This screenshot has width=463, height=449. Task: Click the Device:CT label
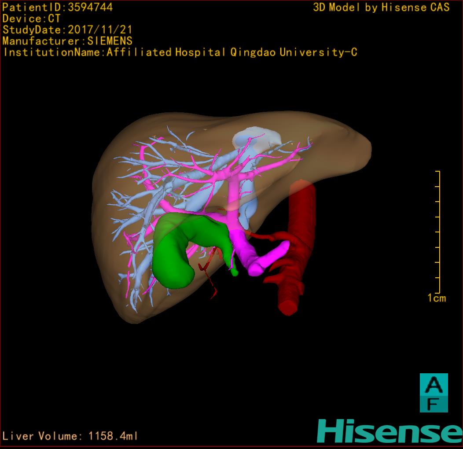click(31, 18)
